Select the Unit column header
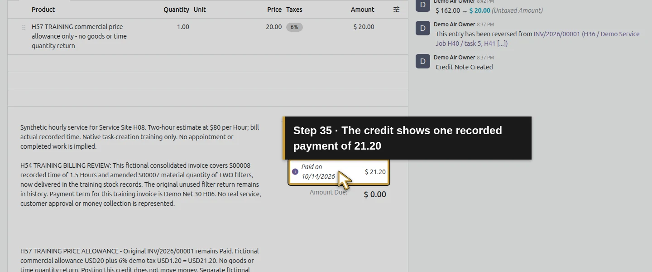 [x=200, y=10]
